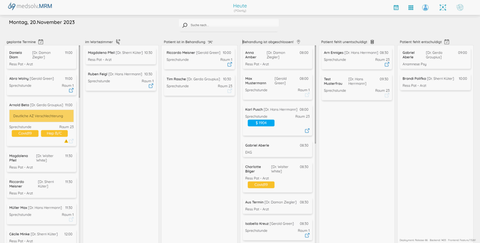Click the faded globe icon in header
Image resolution: width=480 pixels, height=243 pixels.
coord(460,8)
